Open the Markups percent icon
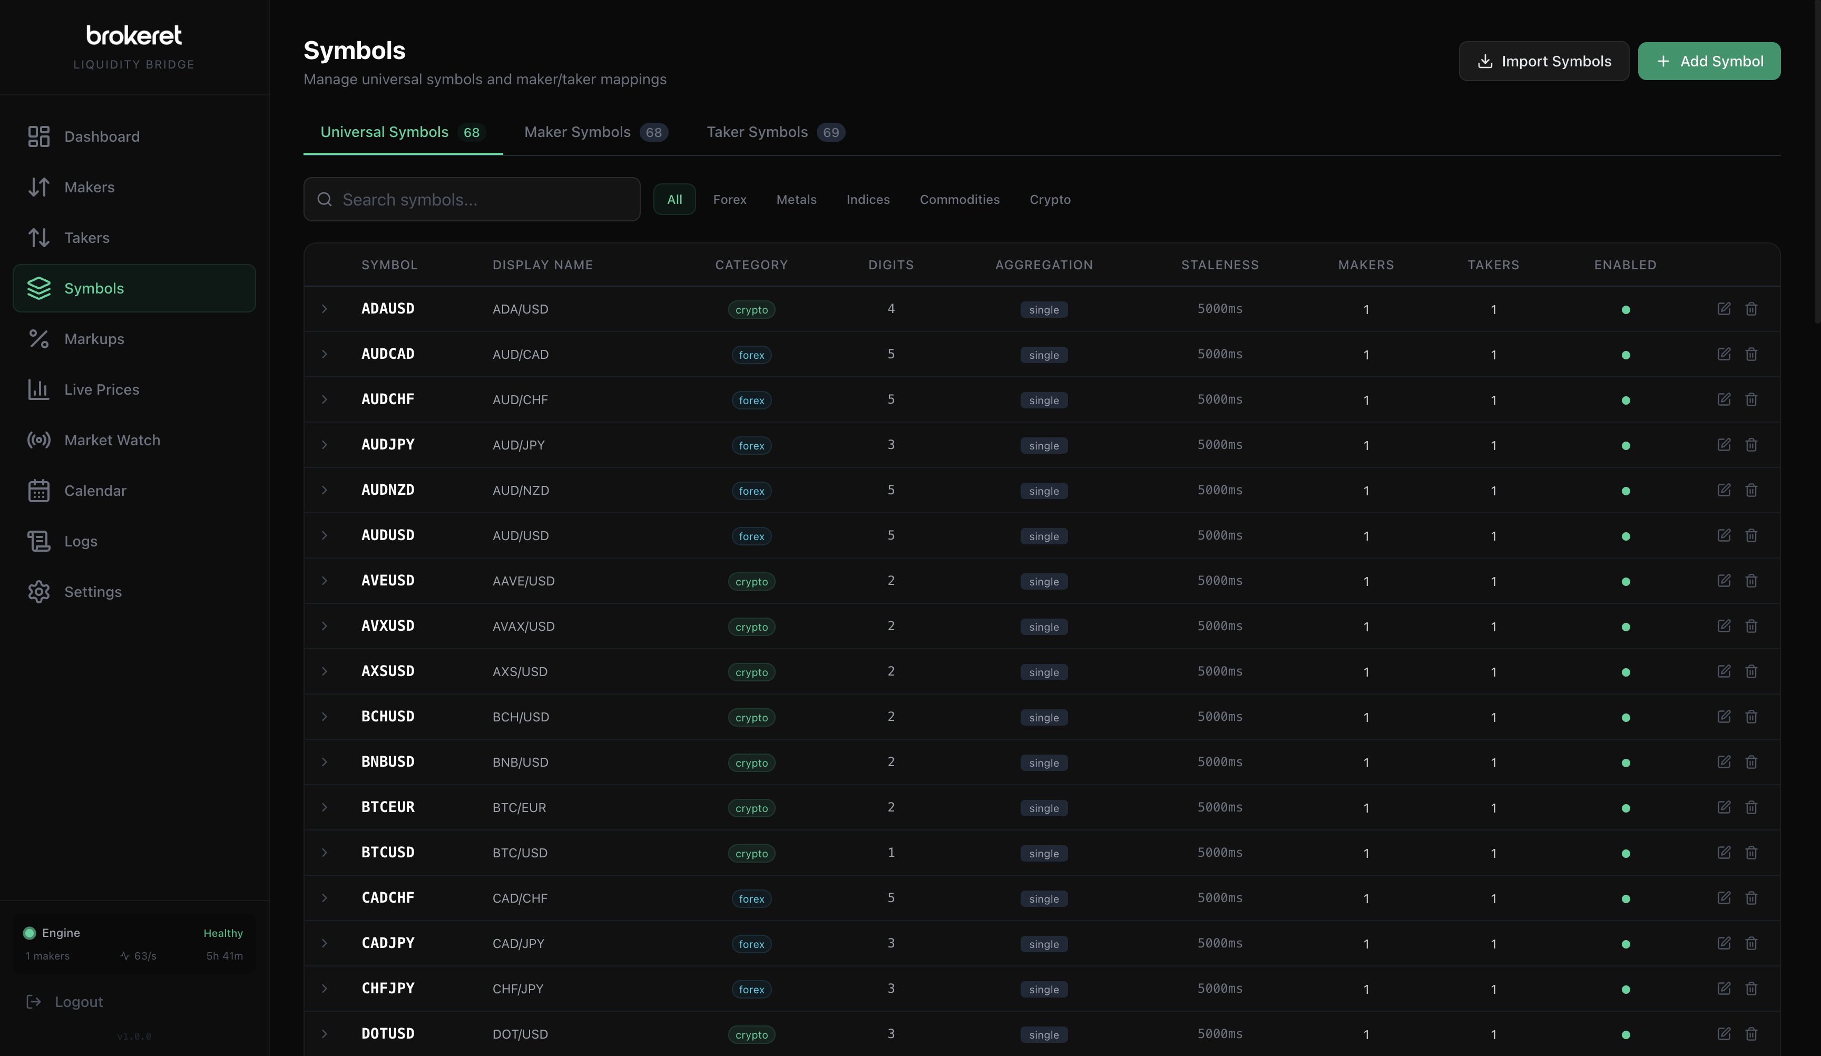This screenshot has height=1056, width=1821. coord(39,339)
